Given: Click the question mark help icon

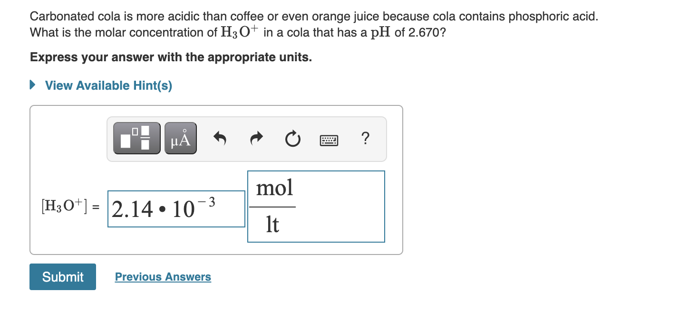Looking at the screenshot, I should click(x=365, y=139).
